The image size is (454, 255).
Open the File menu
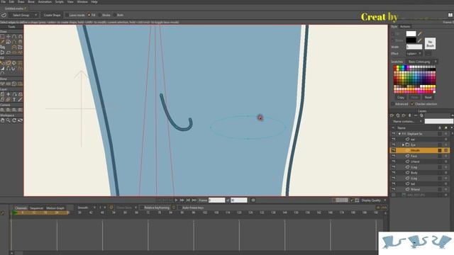4,1
